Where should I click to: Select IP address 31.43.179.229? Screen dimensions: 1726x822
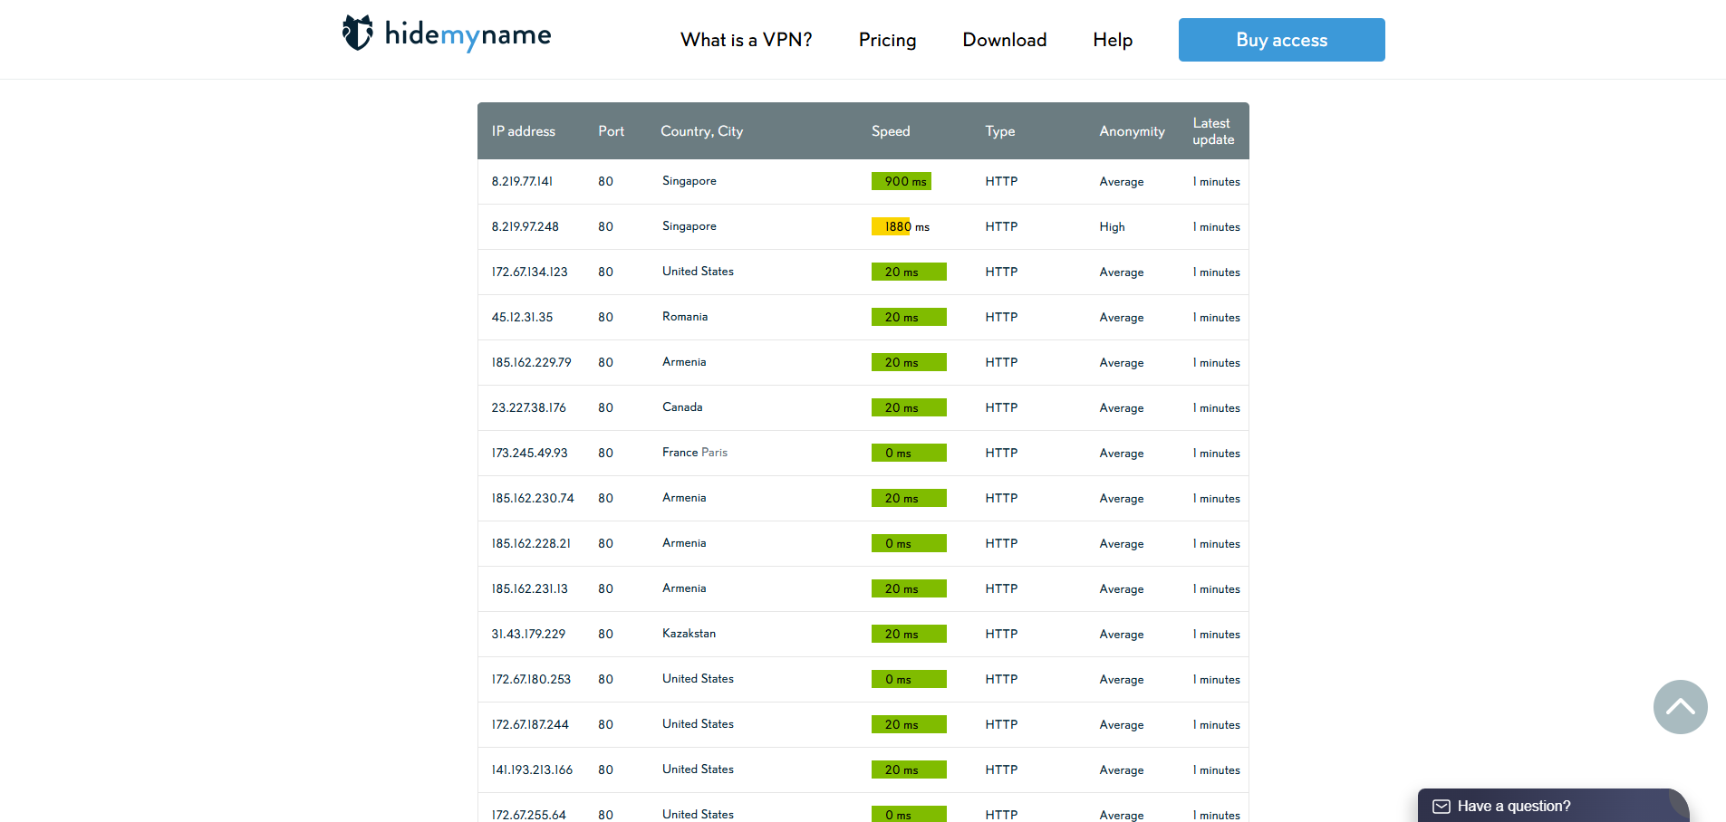coord(528,634)
